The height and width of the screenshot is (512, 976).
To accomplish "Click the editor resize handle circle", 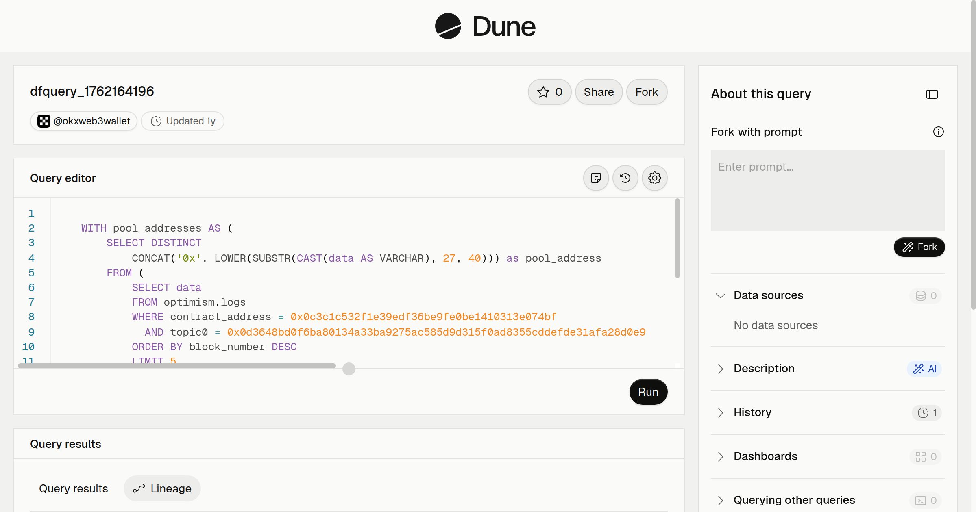I will (x=349, y=369).
